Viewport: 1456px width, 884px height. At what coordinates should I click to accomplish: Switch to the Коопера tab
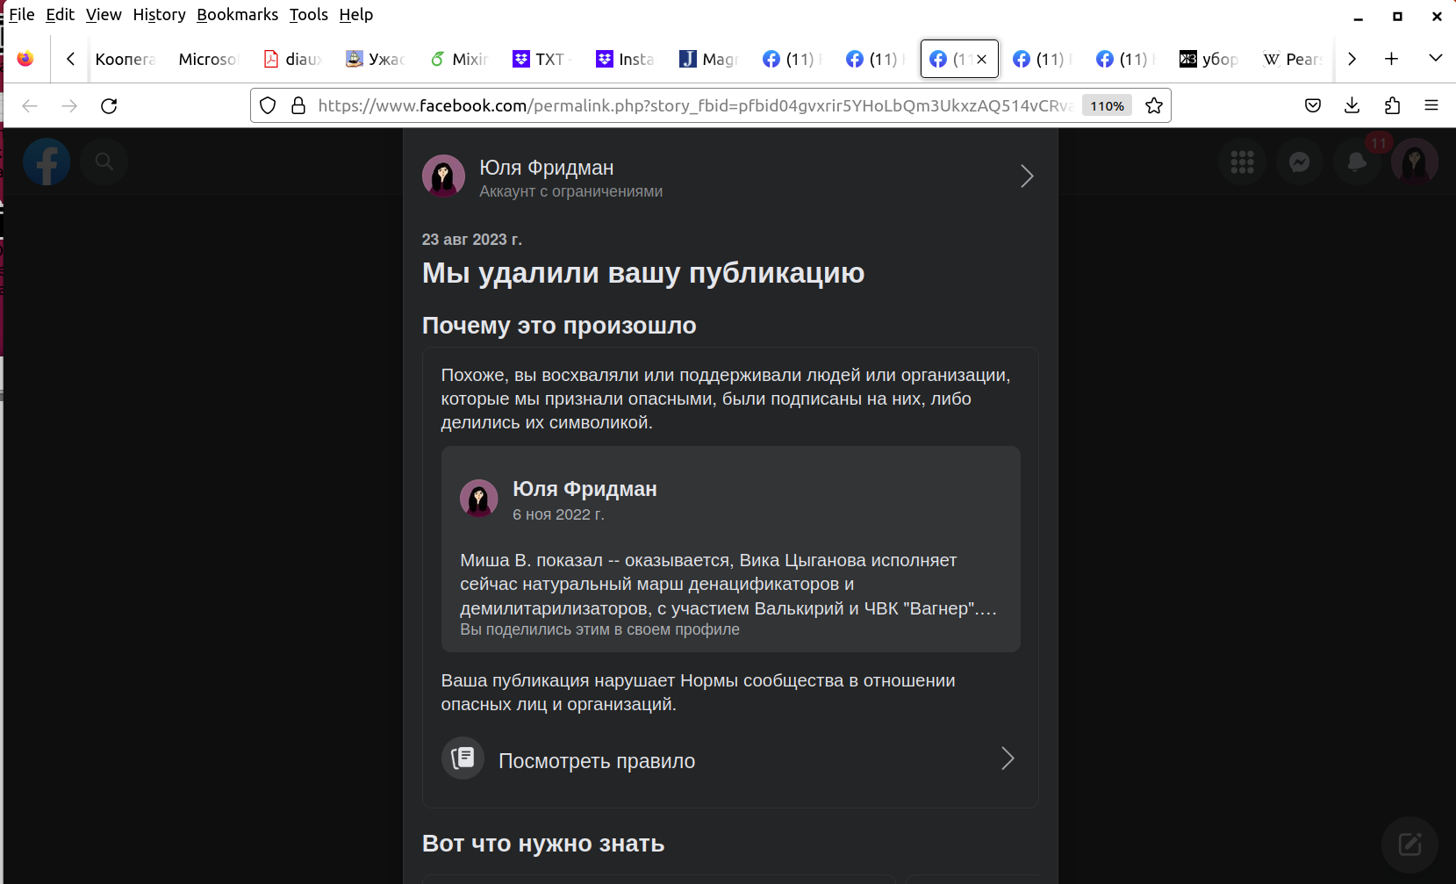coord(126,59)
